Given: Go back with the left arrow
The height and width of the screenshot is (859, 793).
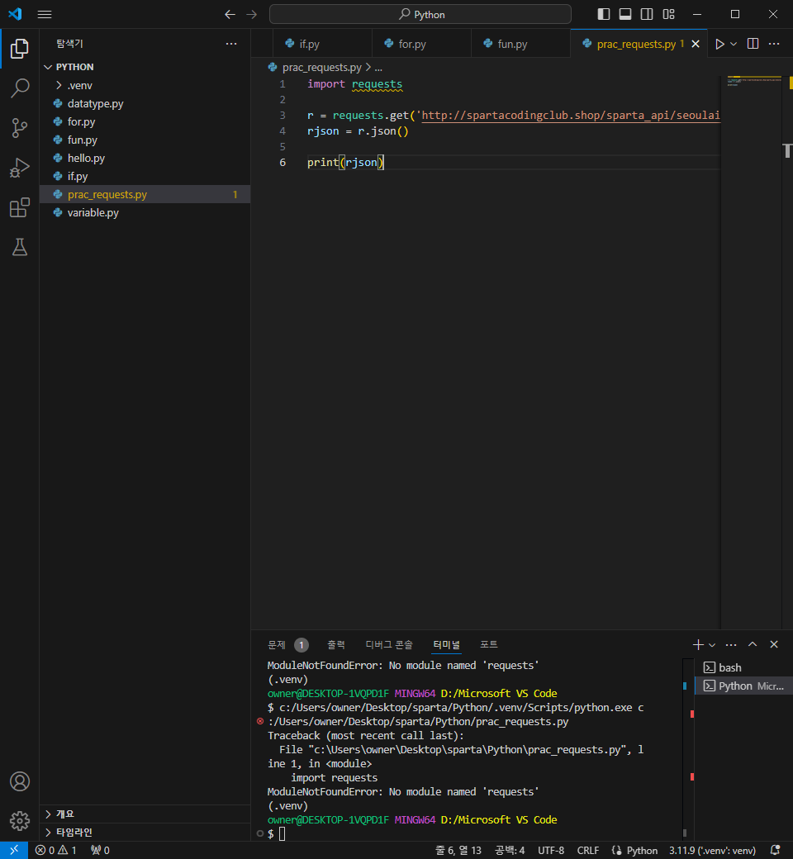Looking at the screenshot, I should (x=230, y=15).
